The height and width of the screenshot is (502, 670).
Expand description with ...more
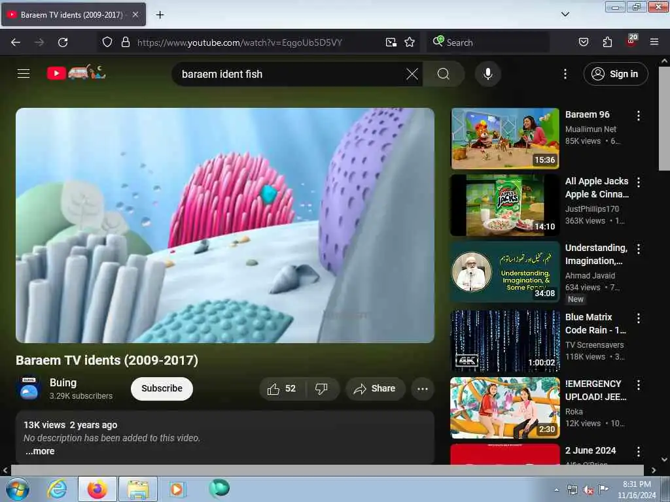[40, 451]
